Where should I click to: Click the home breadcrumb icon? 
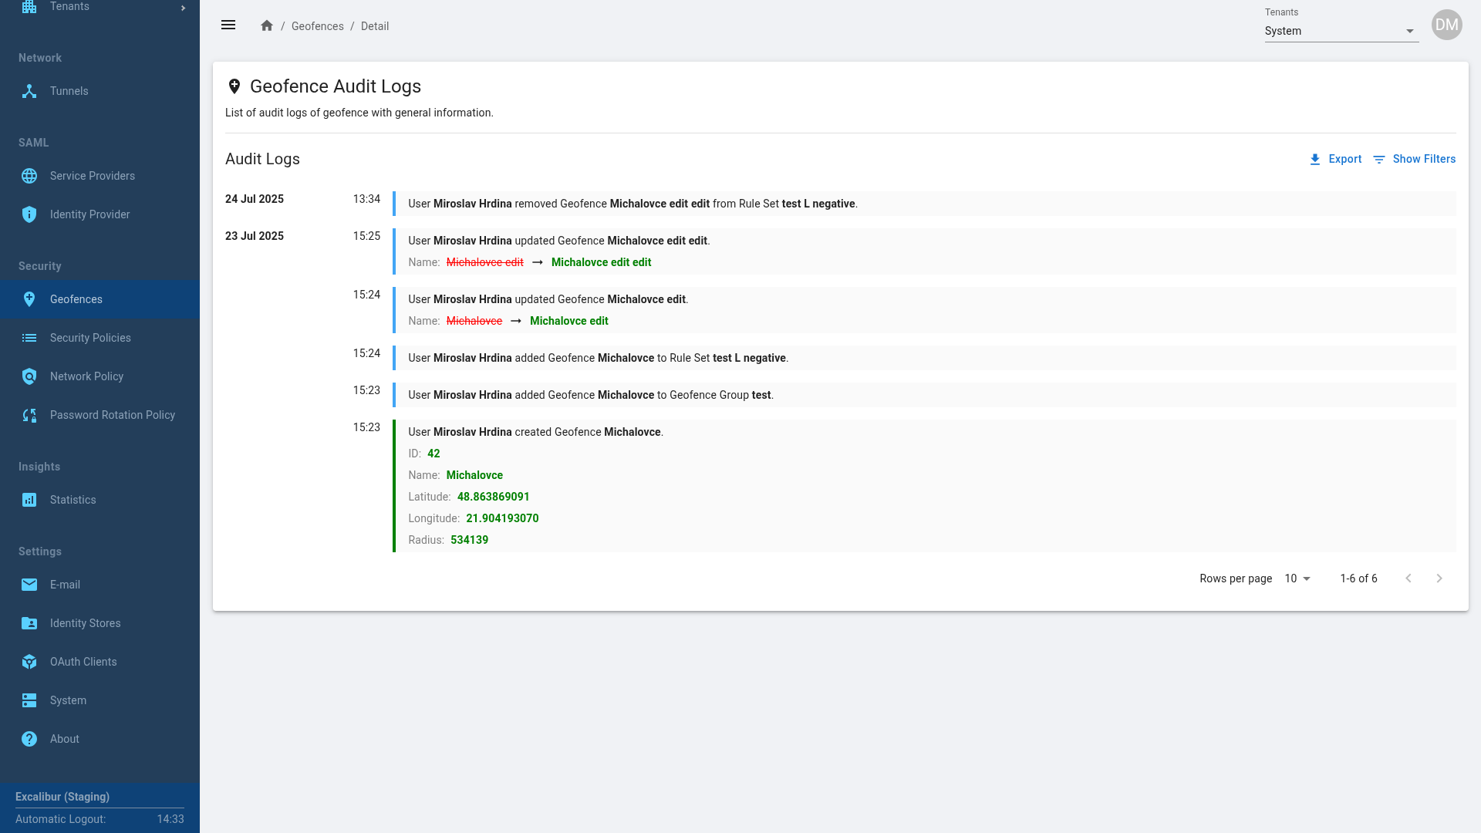coord(267,26)
